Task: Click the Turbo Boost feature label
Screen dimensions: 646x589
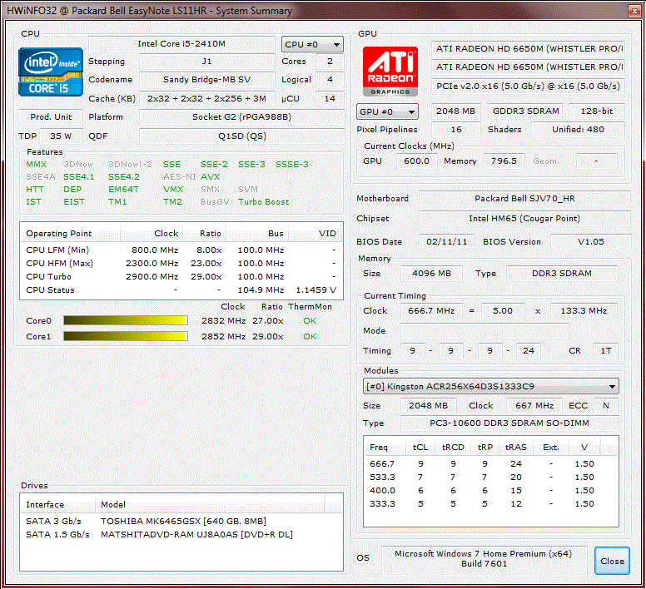Action: 264,201
